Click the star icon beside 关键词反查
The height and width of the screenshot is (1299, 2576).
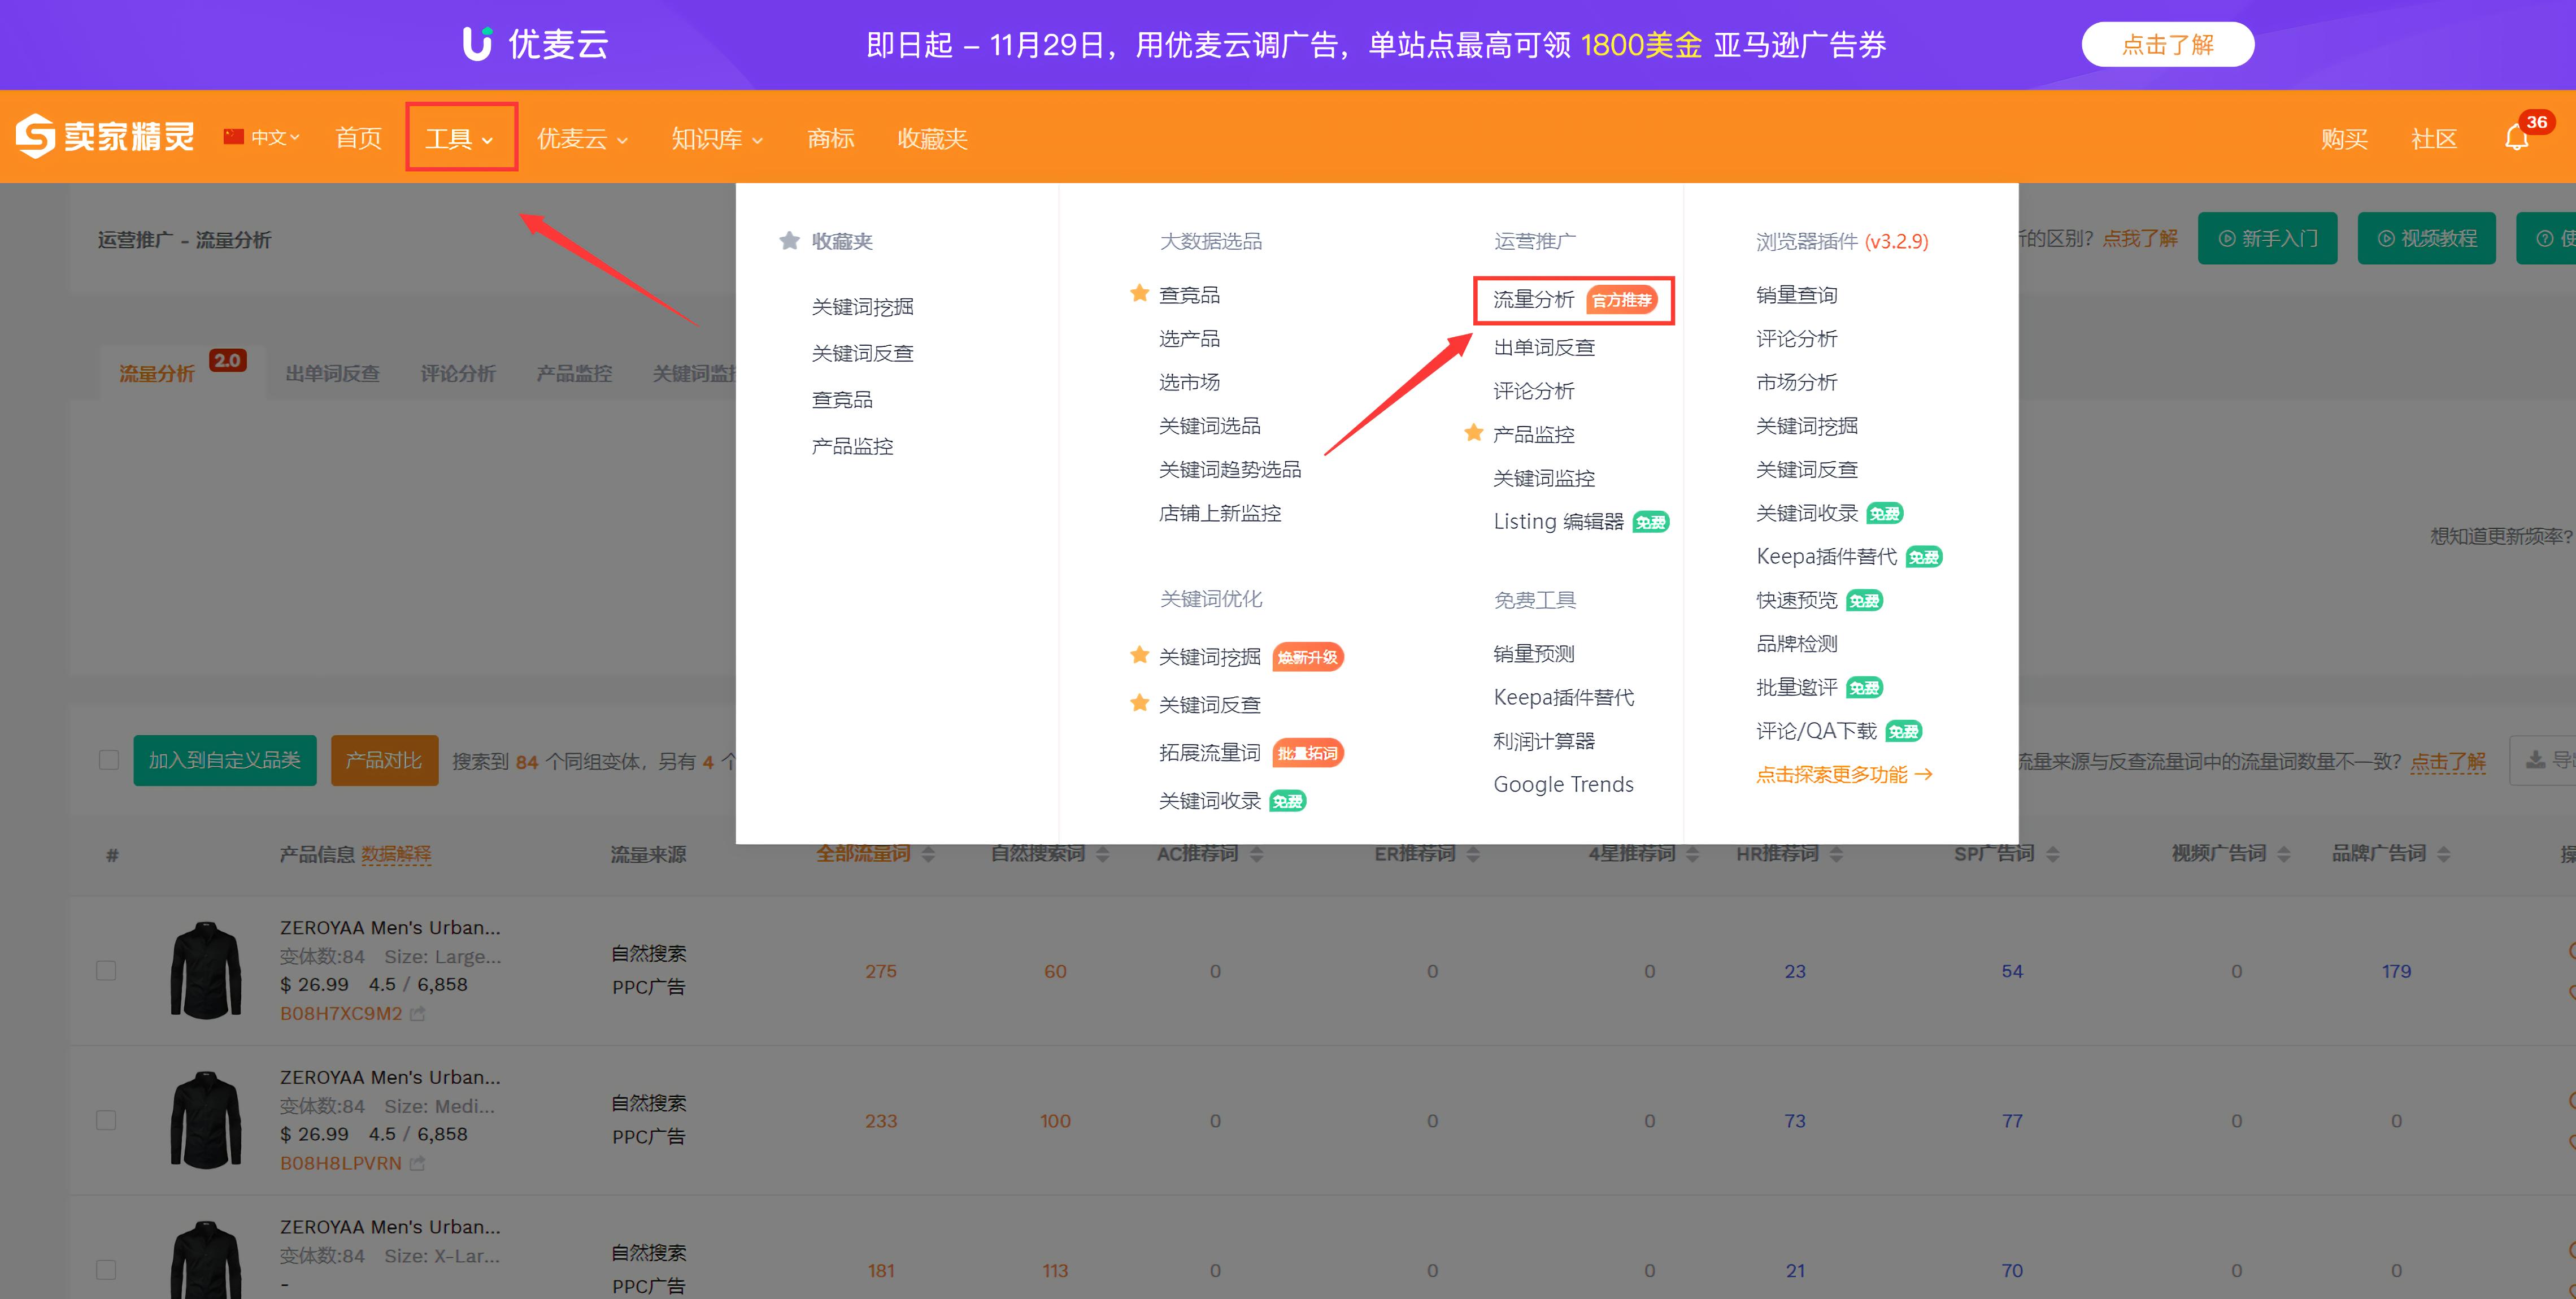coord(1139,703)
